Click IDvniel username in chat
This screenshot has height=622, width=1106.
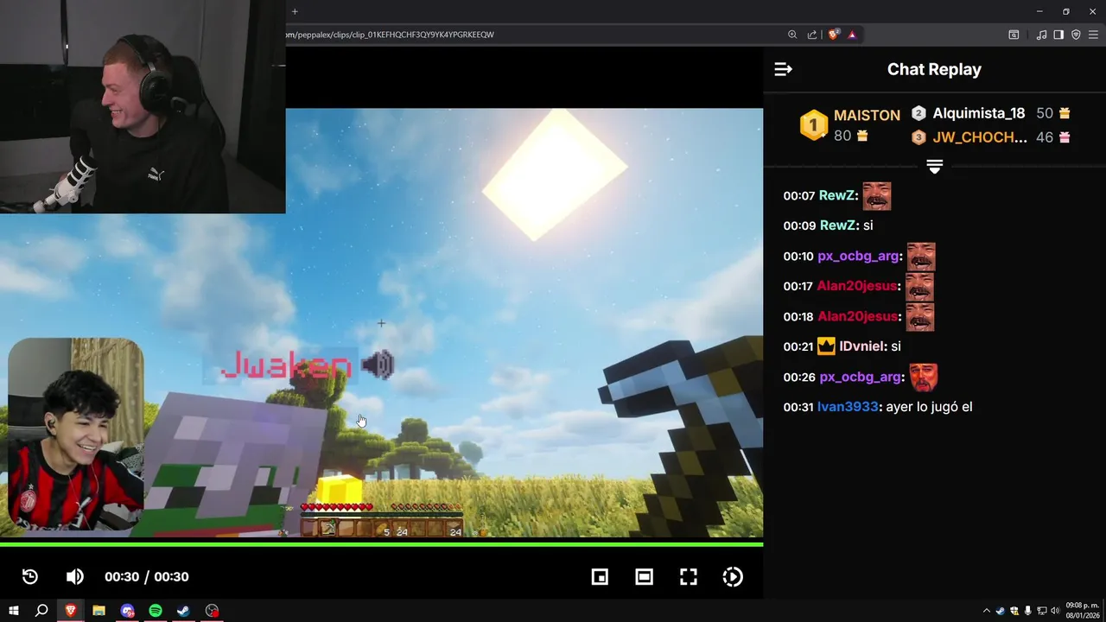(x=861, y=346)
